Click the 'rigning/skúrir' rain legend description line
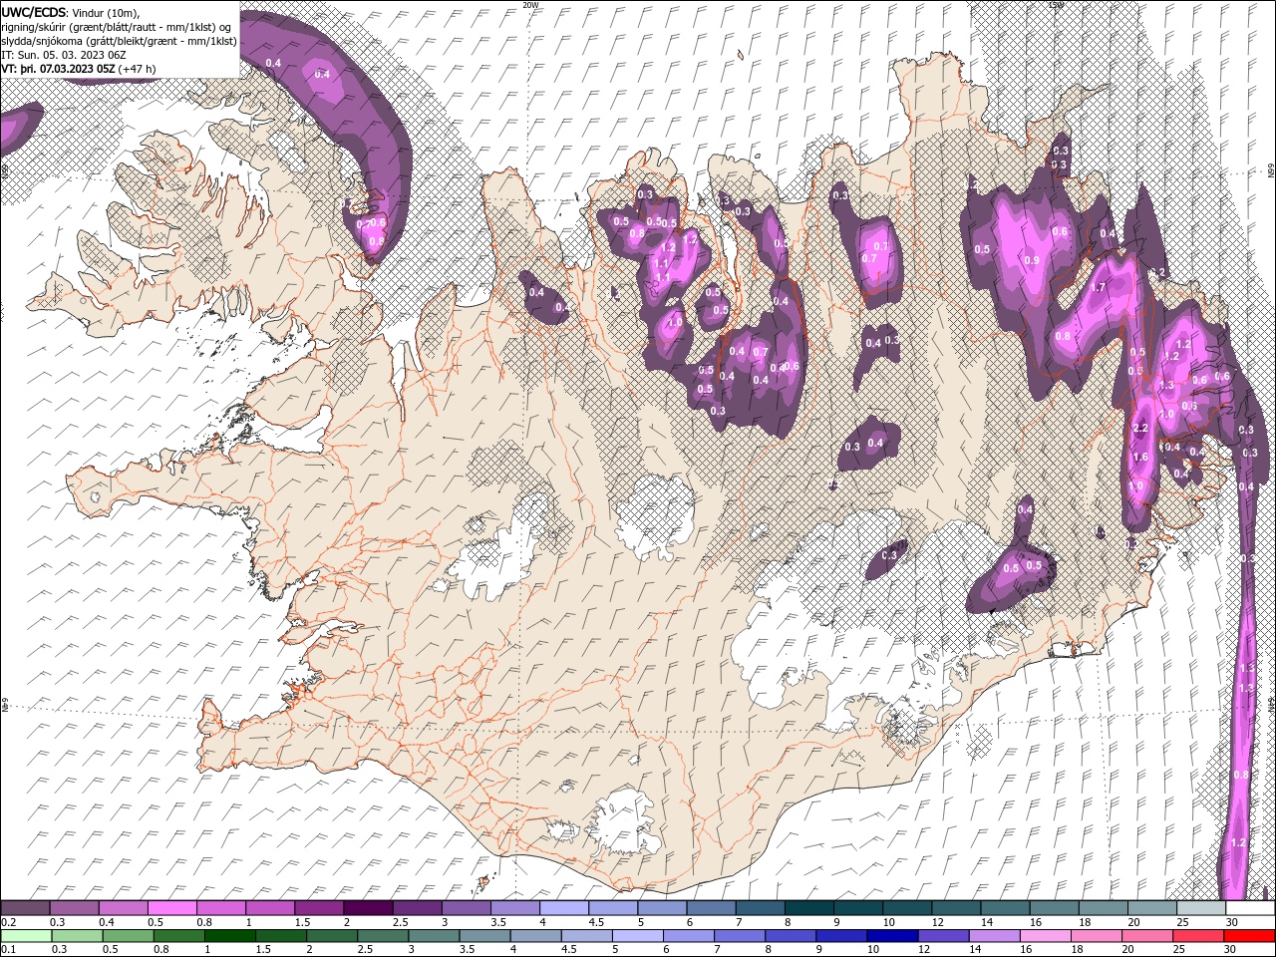 click(117, 27)
